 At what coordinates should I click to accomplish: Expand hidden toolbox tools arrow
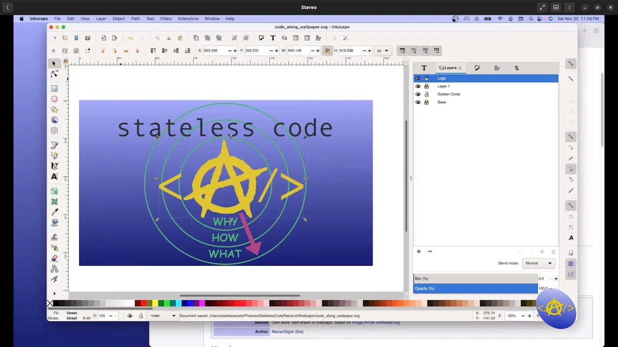click(54, 293)
